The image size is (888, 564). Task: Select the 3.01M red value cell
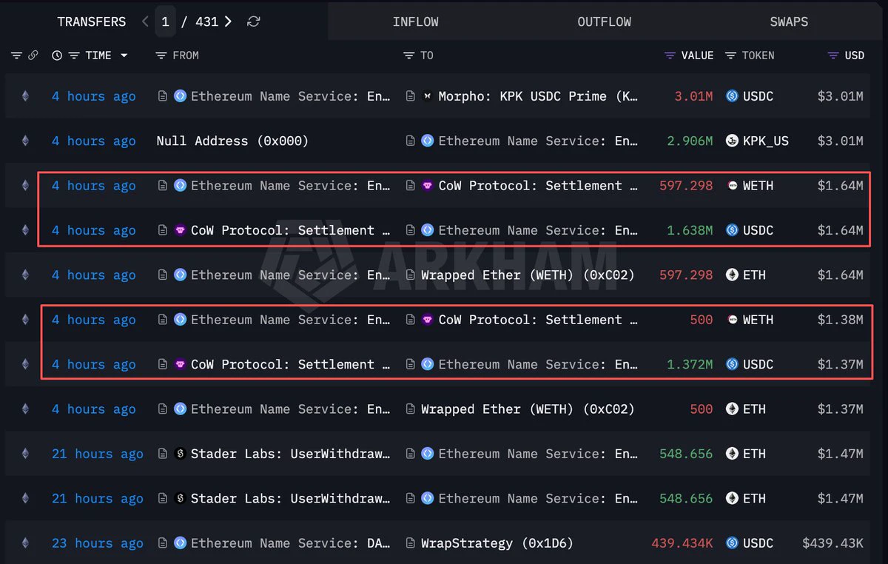(x=694, y=96)
